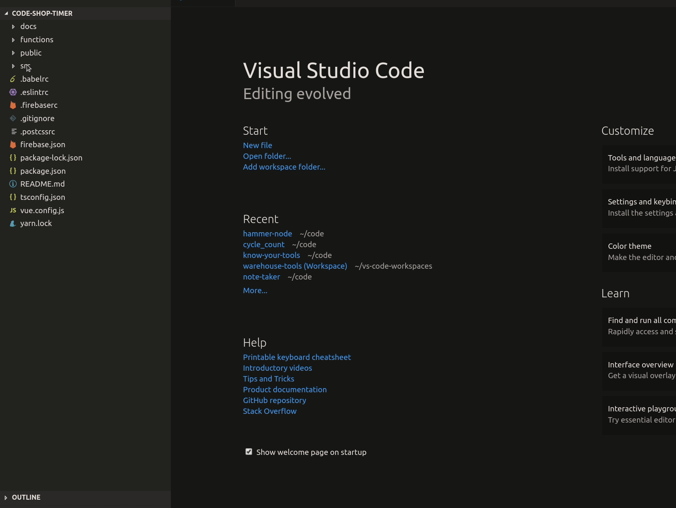The width and height of the screenshot is (676, 508).
Task: Click the package-lock.json braces icon
Action: pos(13,158)
